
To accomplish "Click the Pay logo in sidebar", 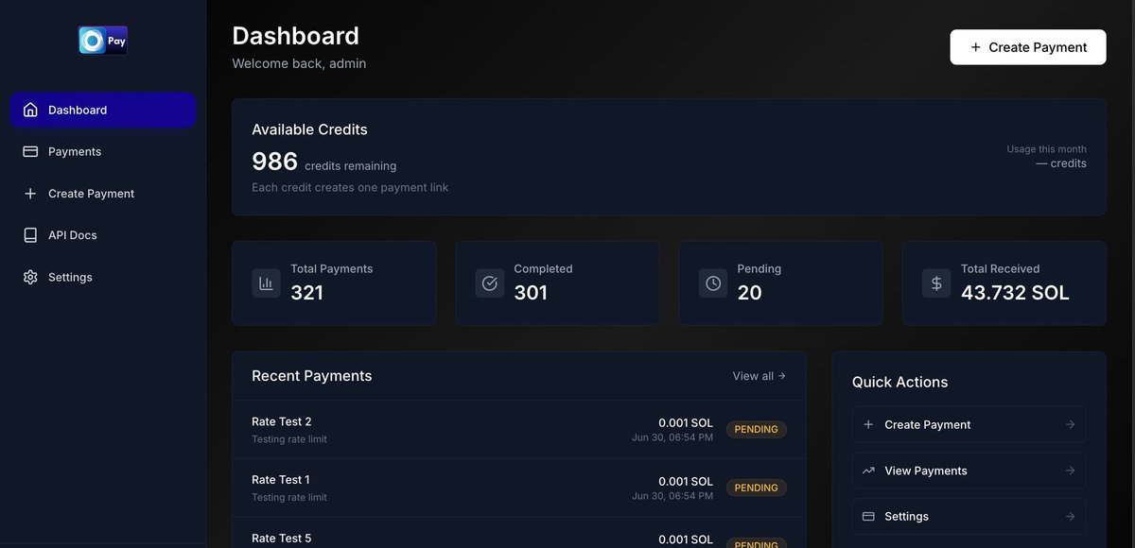I will point(103,41).
